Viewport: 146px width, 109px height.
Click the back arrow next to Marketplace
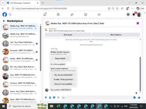(4, 21)
